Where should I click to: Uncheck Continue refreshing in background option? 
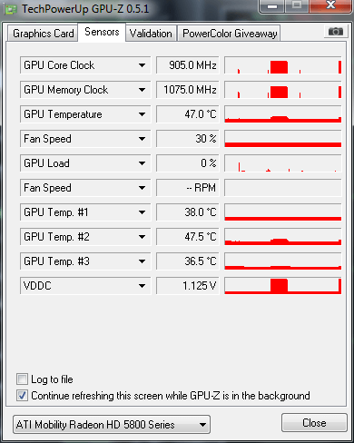pos(22,396)
